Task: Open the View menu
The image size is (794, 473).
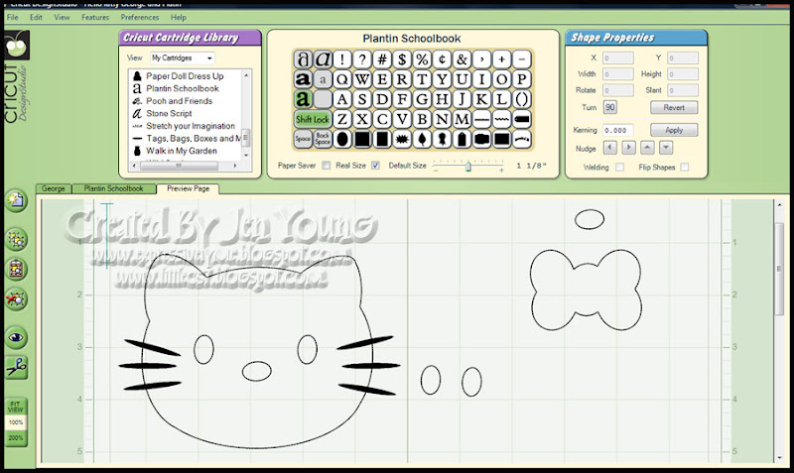Action: pos(62,17)
